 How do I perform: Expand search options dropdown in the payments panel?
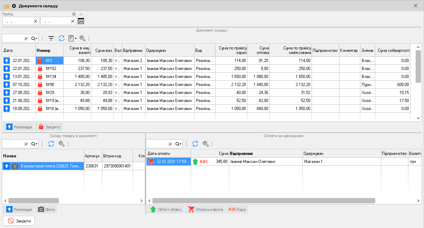coord(179,144)
